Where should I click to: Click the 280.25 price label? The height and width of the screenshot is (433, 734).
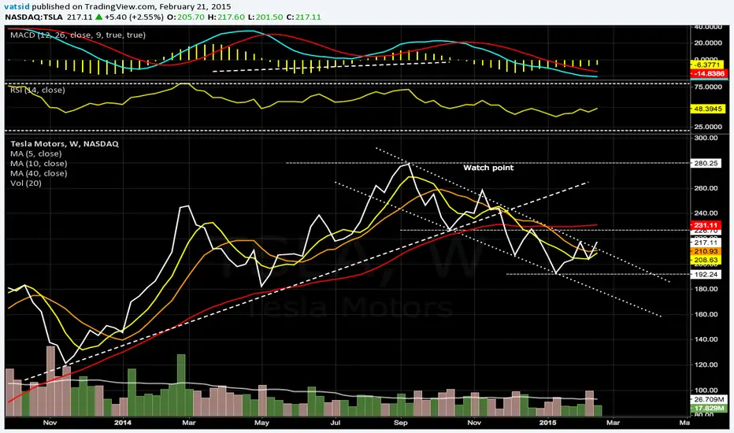pos(706,164)
